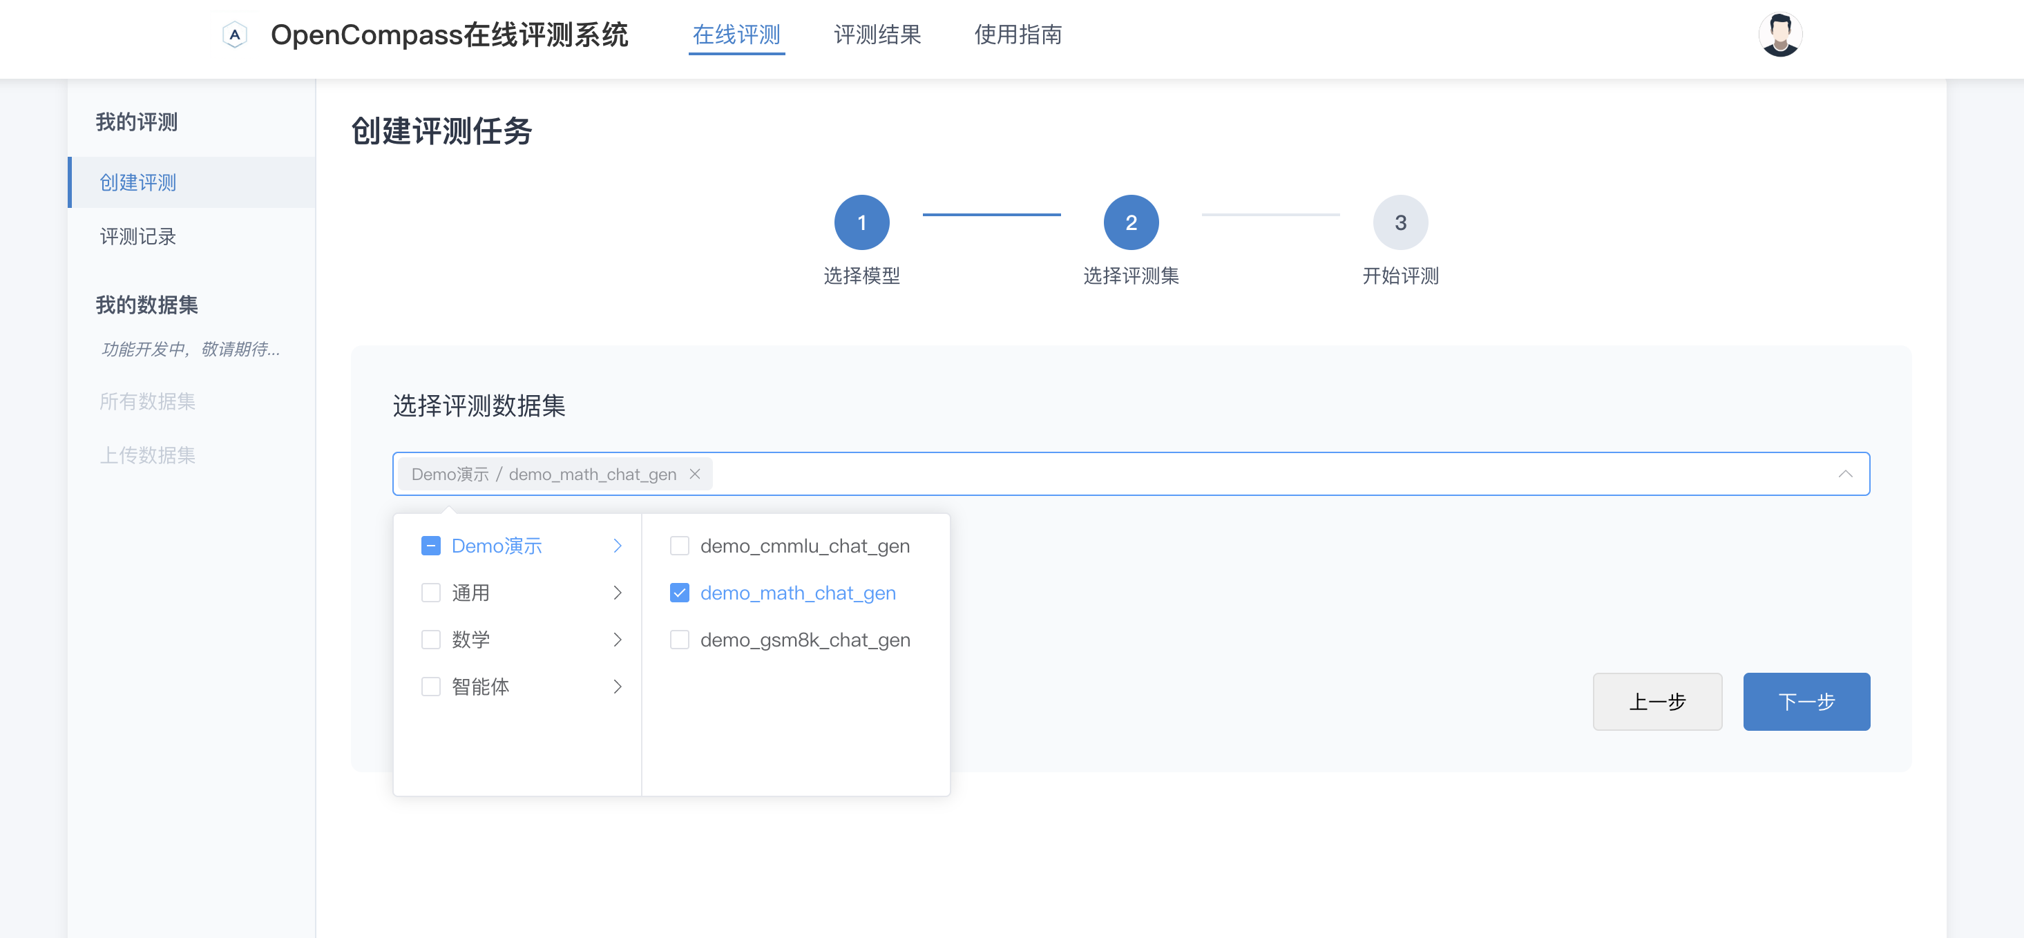Check the demo_cmmlu_chat_gen checkbox

(x=679, y=545)
